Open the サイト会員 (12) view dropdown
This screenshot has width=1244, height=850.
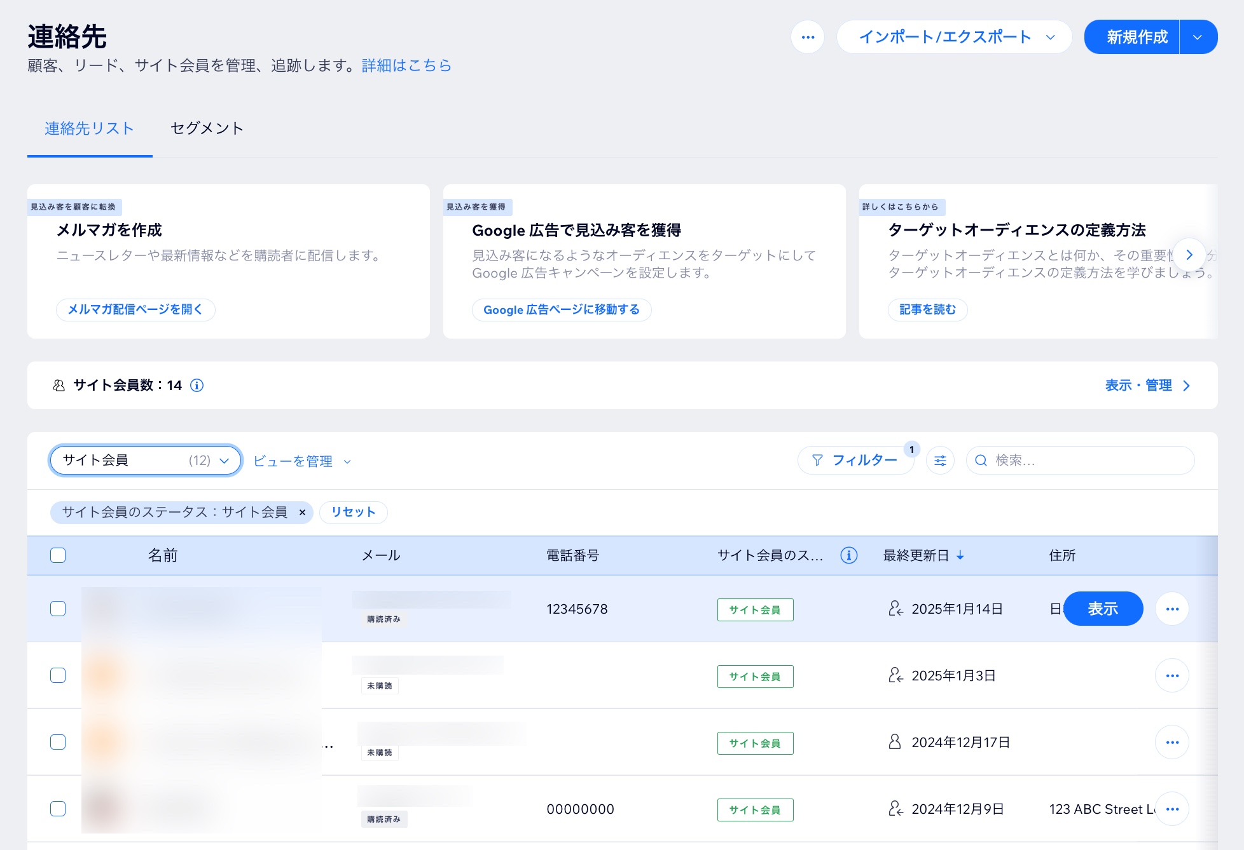pyautogui.click(x=145, y=460)
